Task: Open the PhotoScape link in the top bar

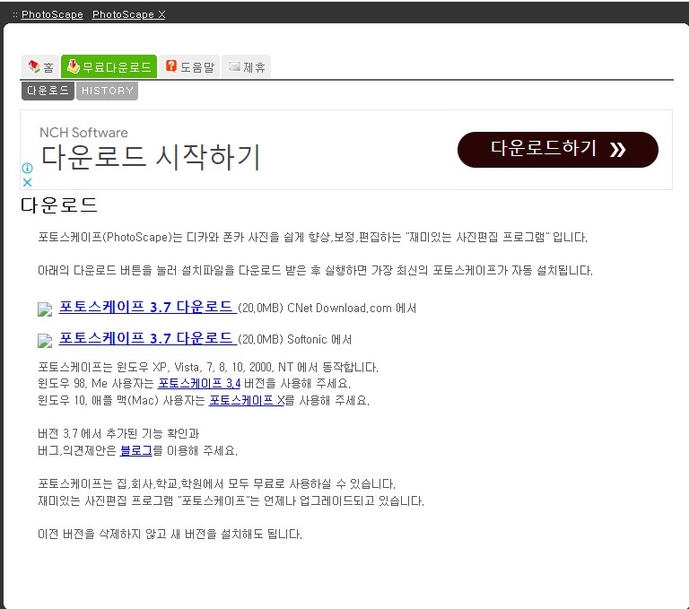Action: point(52,14)
